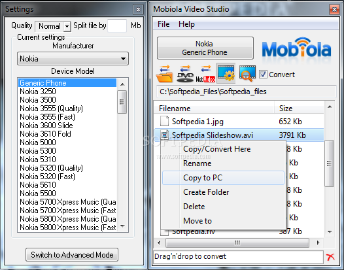
Task: Open the NetVideo download tool
Action: [x=205, y=74]
